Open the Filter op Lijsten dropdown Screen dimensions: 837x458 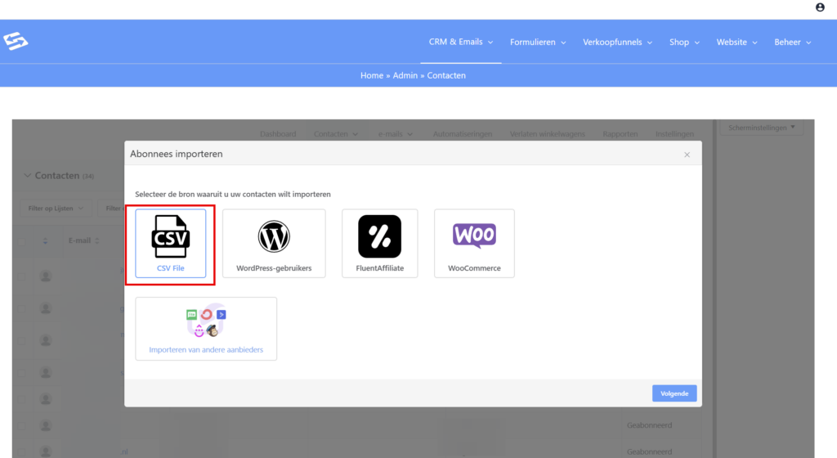tap(56, 209)
